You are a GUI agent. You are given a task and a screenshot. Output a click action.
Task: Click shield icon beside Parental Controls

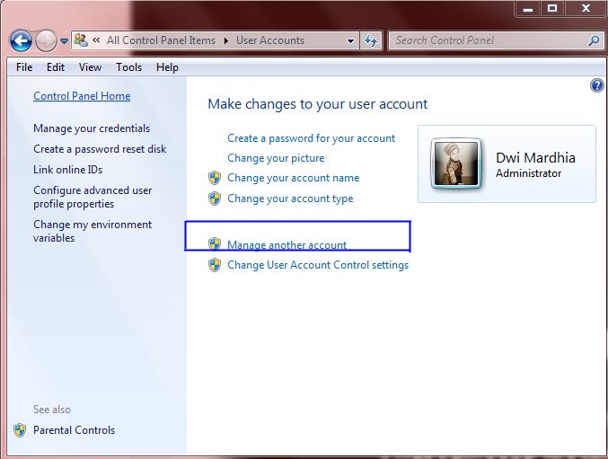20,430
